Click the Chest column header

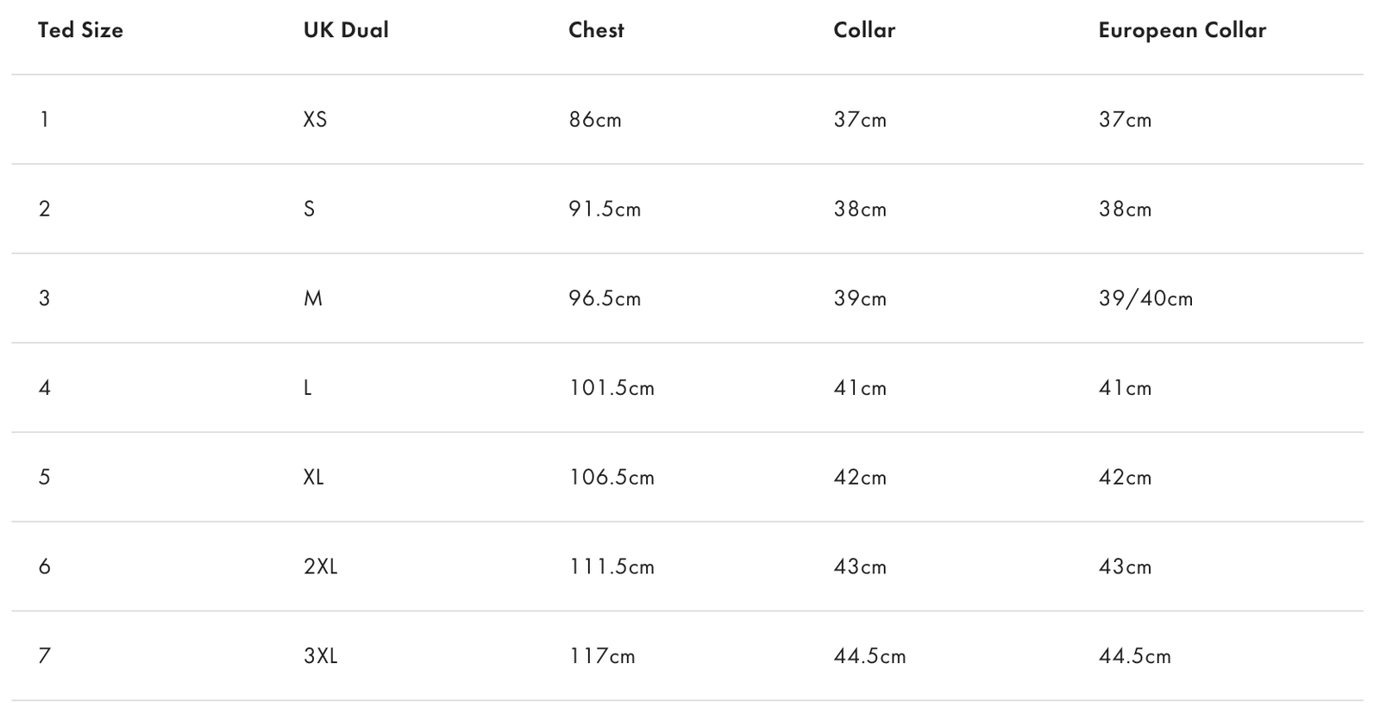596,30
